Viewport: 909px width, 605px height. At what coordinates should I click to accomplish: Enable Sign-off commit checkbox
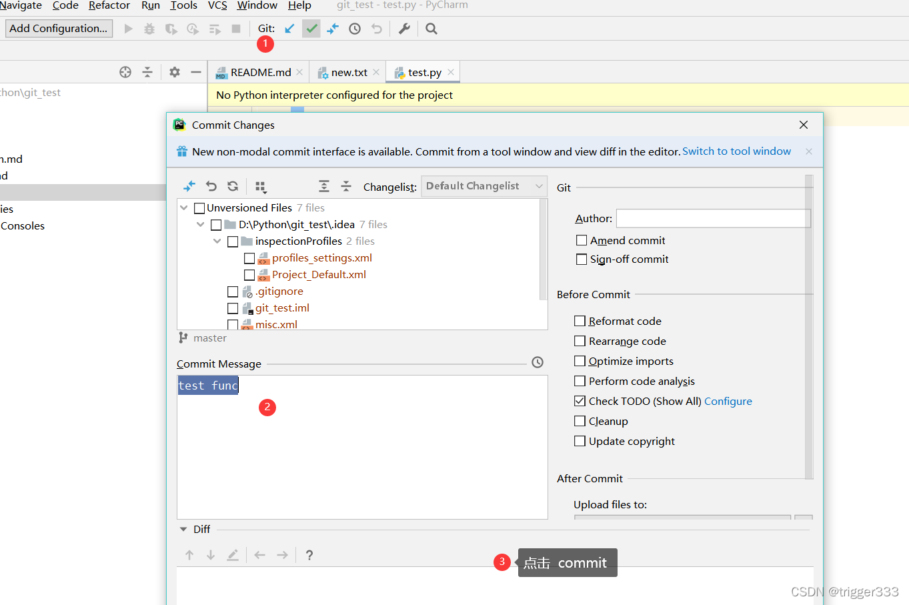[582, 259]
